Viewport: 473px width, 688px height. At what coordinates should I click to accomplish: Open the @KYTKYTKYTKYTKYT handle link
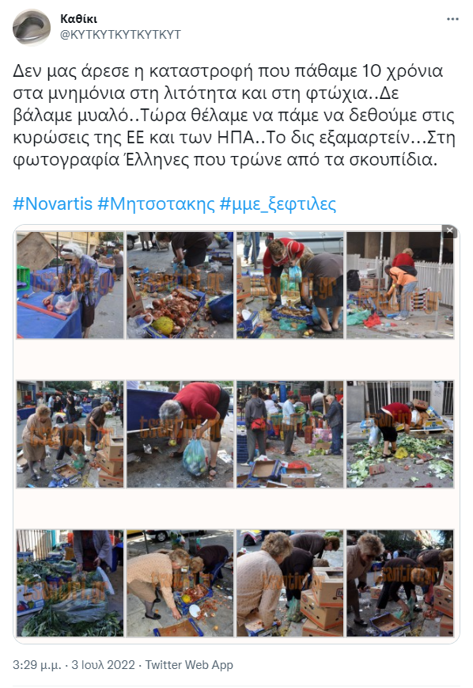[120, 35]
